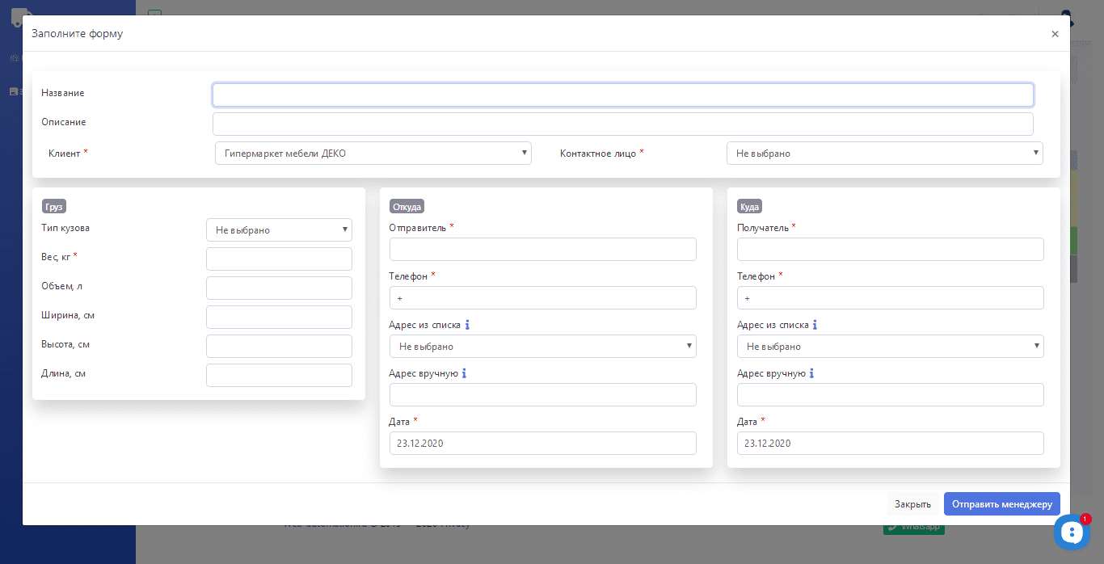This screenshot has width=1104, height=564.
Task: Open the Клиент dropdown
Action: [373, 153]
